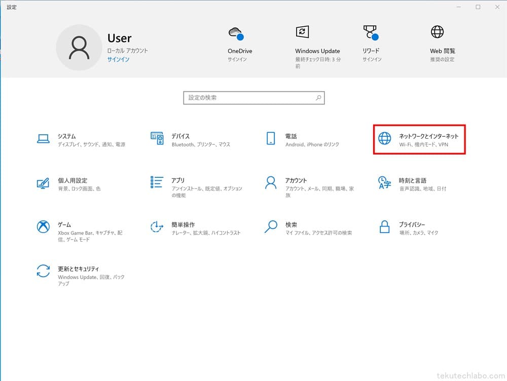507x381 pixels.
Task: Open the 電話 phone icon
Action: click(271, 138)
